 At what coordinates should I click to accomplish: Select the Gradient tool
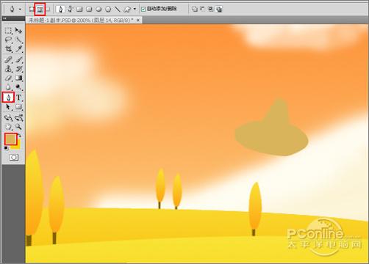(18, 78)
